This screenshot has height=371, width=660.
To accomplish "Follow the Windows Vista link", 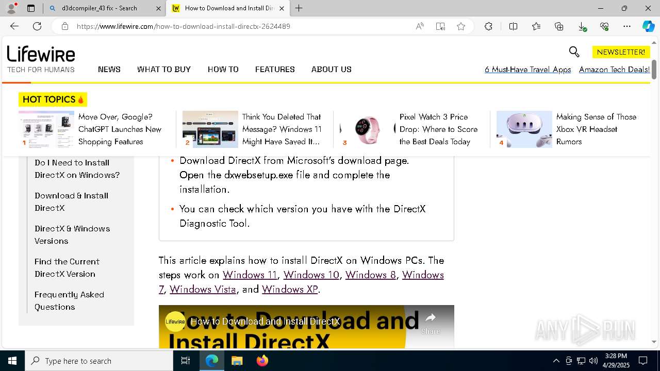I will pyautogui.click(x=203, y=290).
